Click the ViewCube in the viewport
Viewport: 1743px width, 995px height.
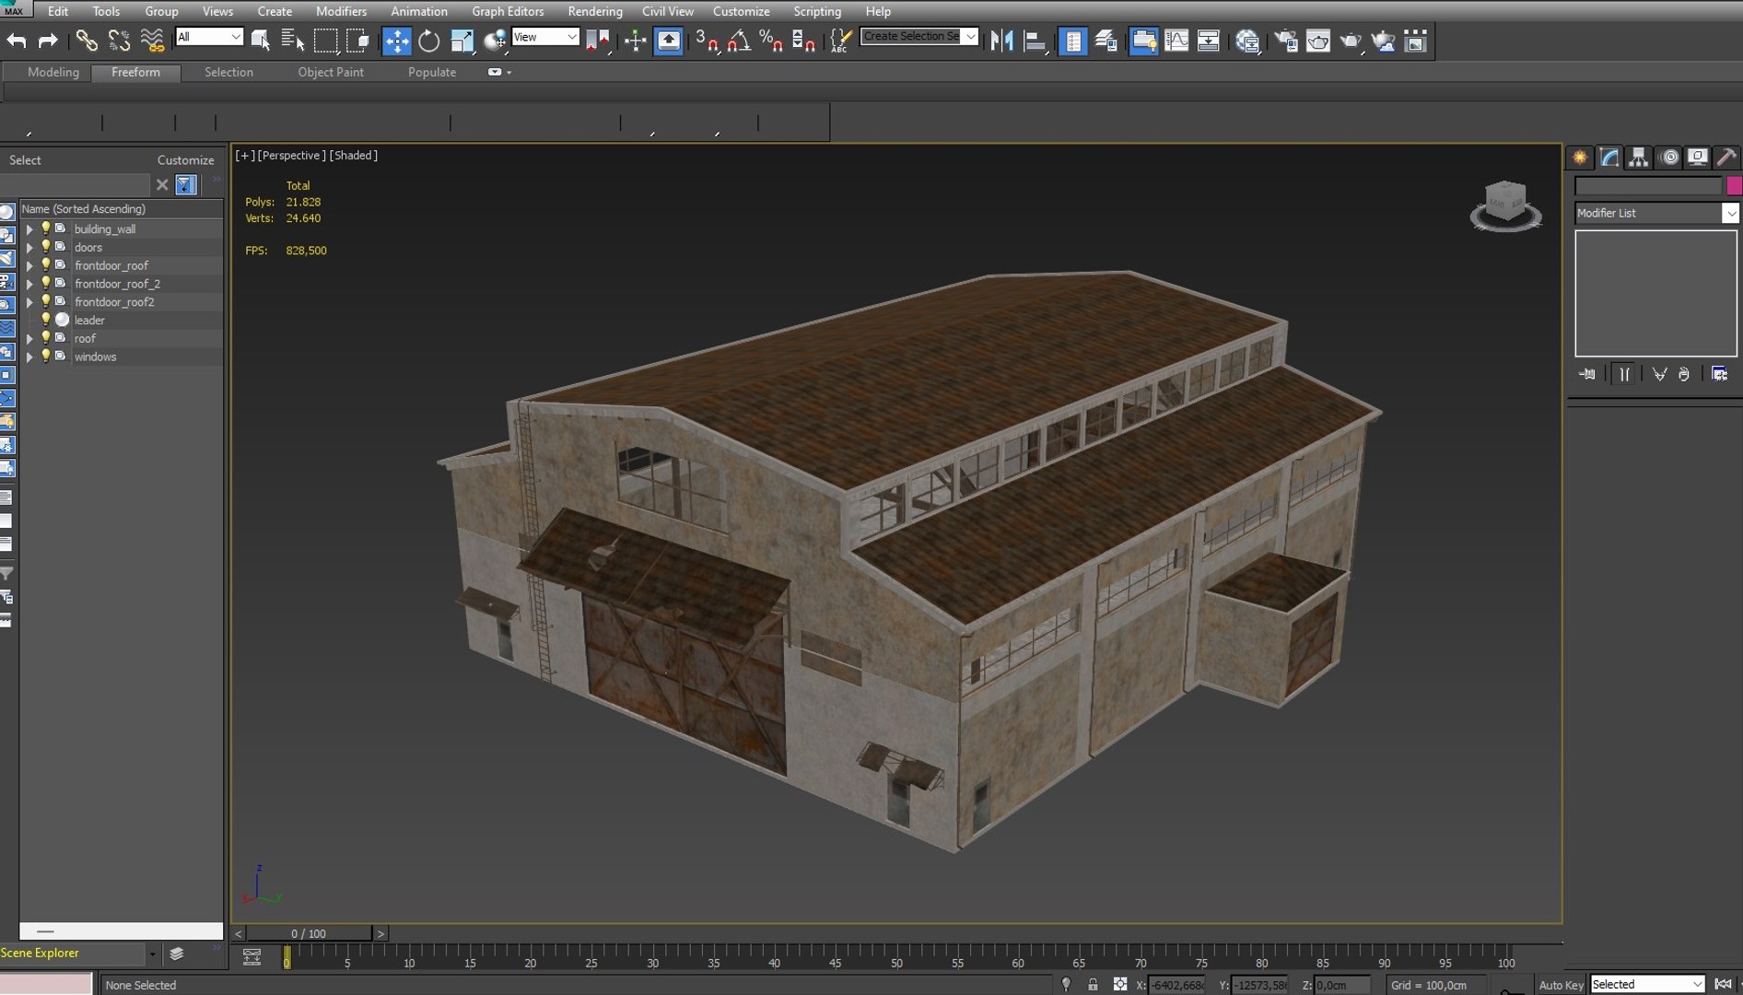click(x=1505, y=205)
